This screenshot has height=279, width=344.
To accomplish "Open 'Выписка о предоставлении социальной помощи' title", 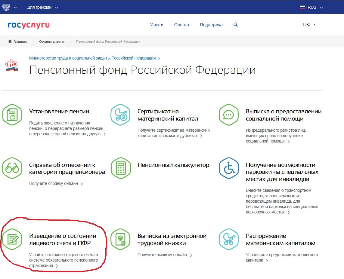I will [284, 115].
